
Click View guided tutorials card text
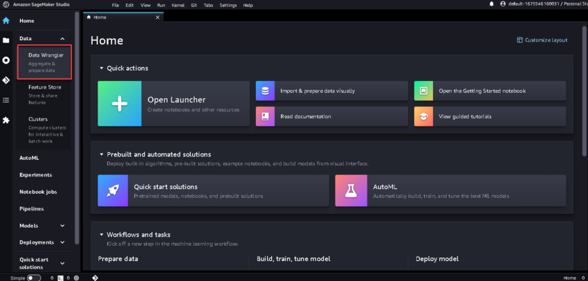465,116
